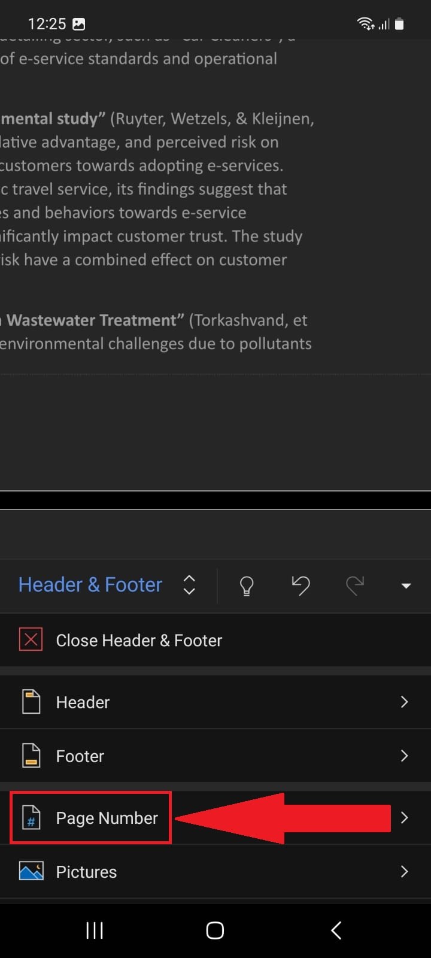Expand the Pictures submenu chevron
The width and height of the screenshot is (431, 958).
tap(404, 871)
